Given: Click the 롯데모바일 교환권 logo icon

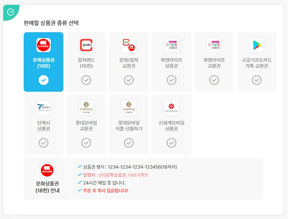Looking at the screenshot, I should (x=86, y=108).
